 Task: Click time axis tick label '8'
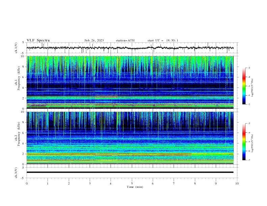coord(195,183)
